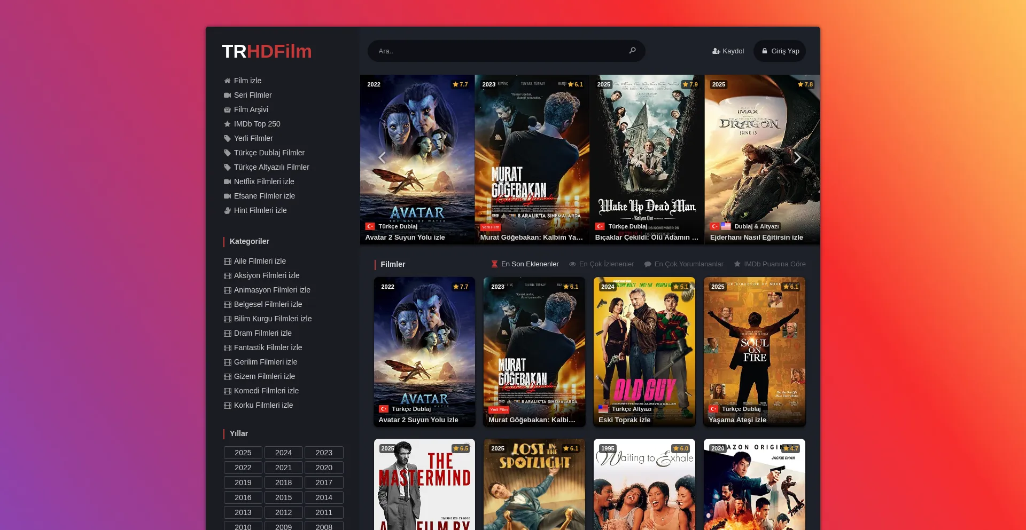Activate the En Çok Yorumlananlar filter
The height and width of the screenshot is (530, 1026).
pos(684,264)
